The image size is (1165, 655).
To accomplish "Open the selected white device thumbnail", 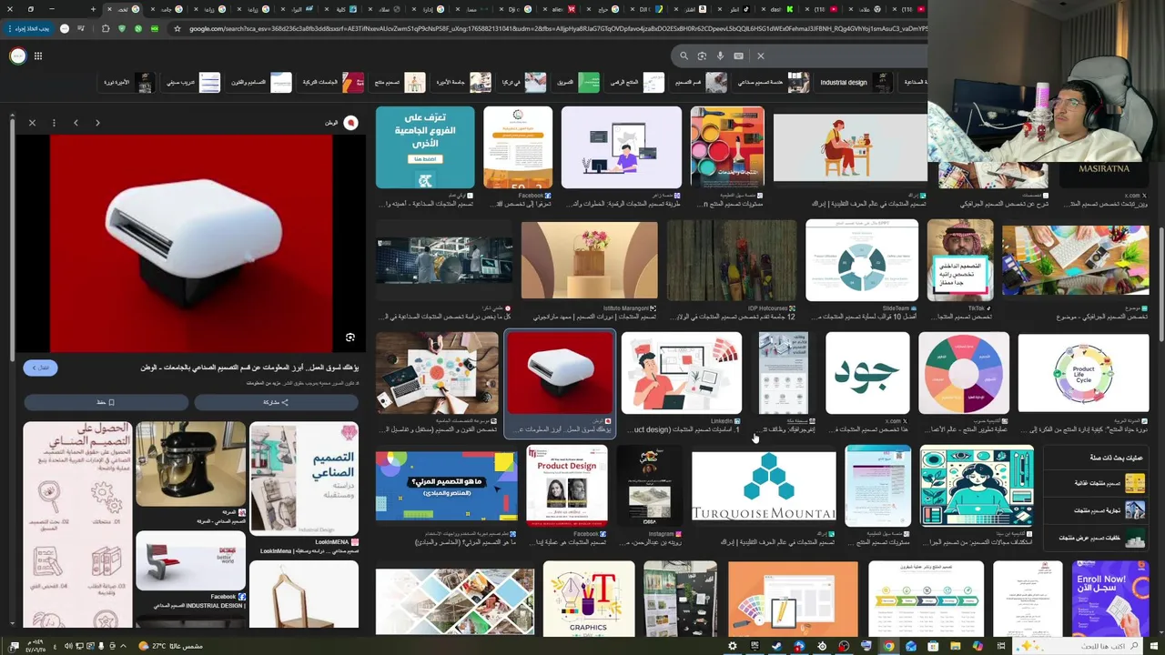I will tap(560, 375).
